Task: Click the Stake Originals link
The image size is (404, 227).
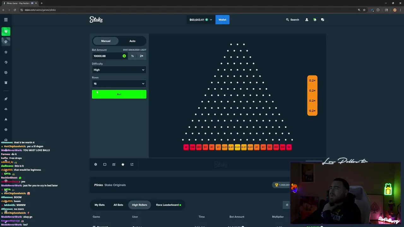Action: (115, 185)
